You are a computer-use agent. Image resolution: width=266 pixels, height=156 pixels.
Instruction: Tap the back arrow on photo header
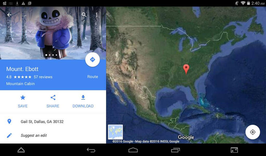click(9, 15)
